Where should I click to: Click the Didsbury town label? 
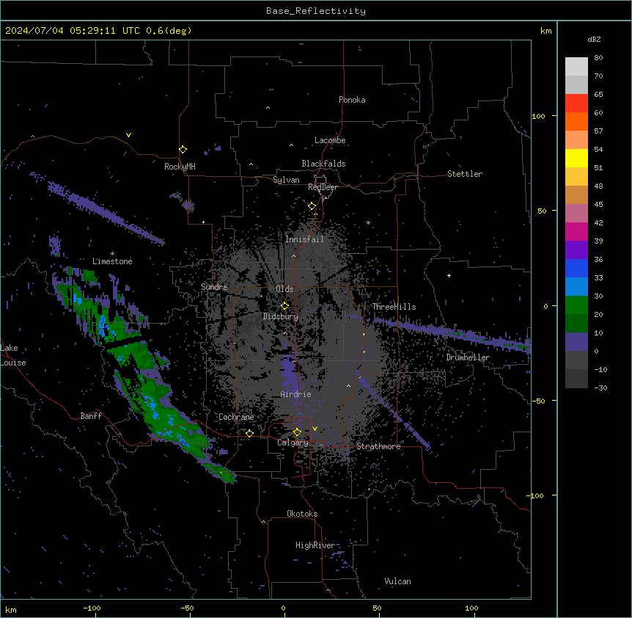pos(281,316)
